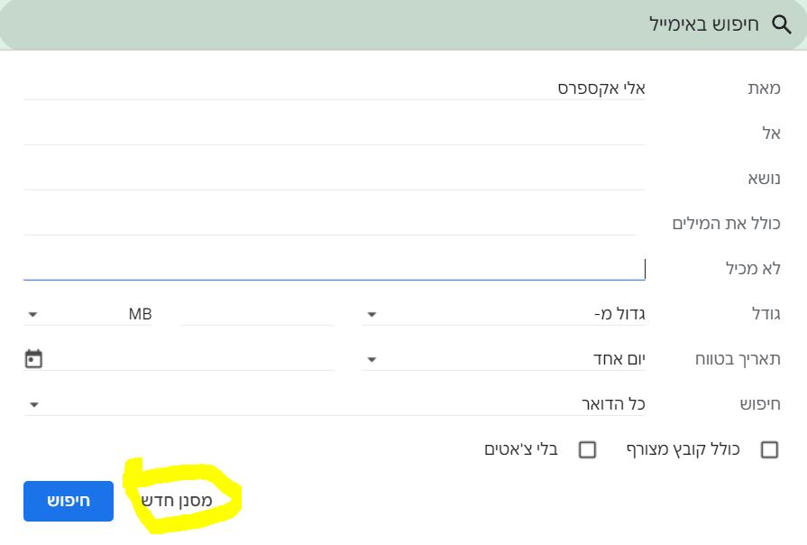Click into the 'נושא' subject field
Screen dimensions: 807x545
tap(334, 179)
